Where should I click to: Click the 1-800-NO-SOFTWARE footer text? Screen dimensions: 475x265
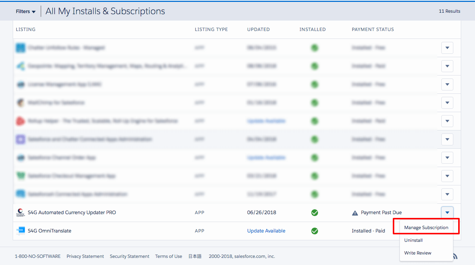coord(38,256)
